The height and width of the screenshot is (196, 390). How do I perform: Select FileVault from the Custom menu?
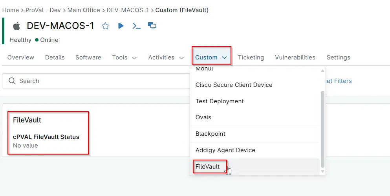[208, 167]
